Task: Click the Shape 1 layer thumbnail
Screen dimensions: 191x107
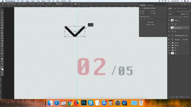Action: point(172,21)
